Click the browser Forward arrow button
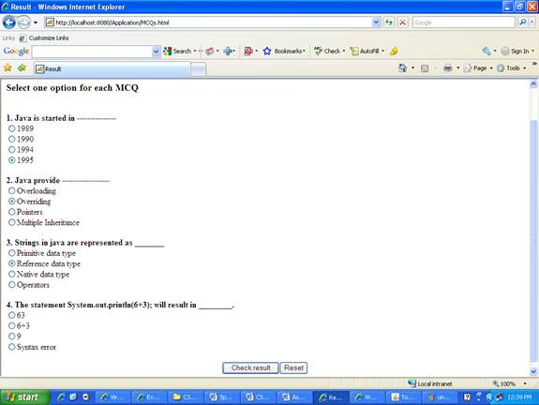This screenshot has height=405, width=539. tap(23, 22)
